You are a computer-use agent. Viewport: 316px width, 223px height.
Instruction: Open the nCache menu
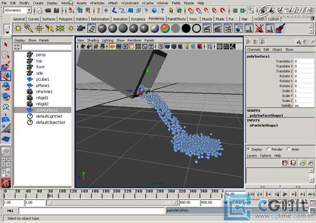147,3
